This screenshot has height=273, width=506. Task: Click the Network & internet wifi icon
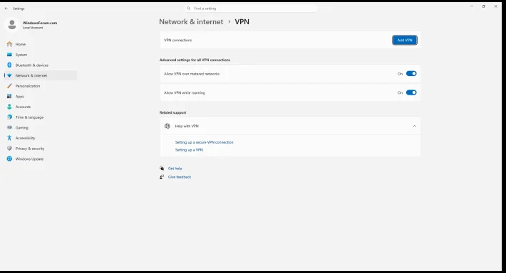9,75
